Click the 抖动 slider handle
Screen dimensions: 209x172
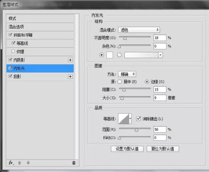pos(119,138)
